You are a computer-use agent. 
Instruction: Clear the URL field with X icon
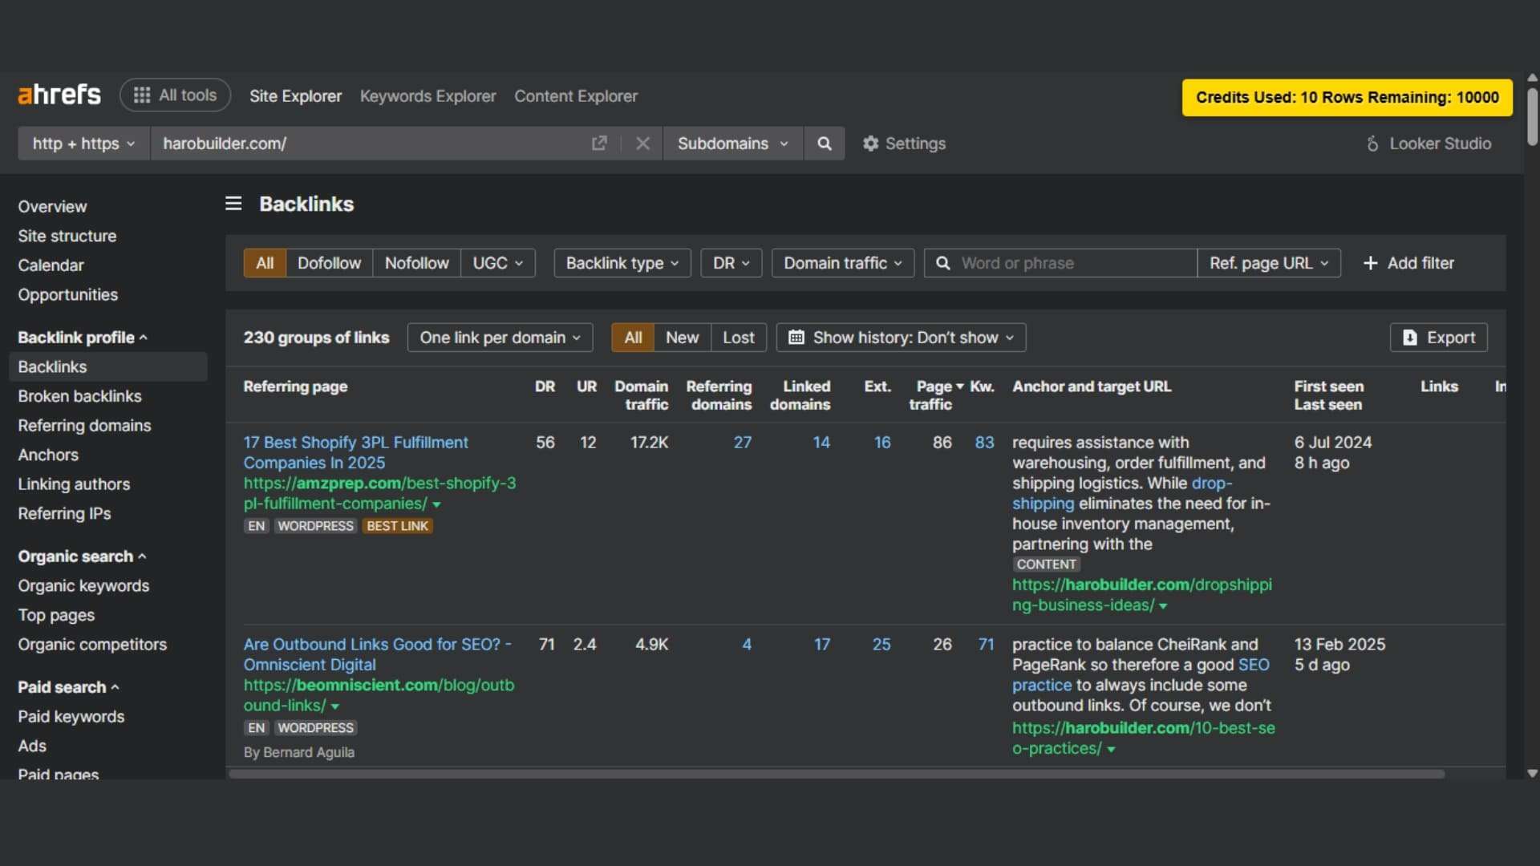pos(642,144)
